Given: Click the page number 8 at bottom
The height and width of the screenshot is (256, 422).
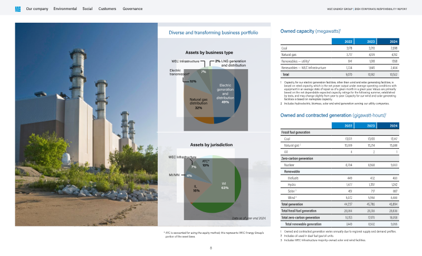Looking at the screenshot, I should click(x=211, y=248).
